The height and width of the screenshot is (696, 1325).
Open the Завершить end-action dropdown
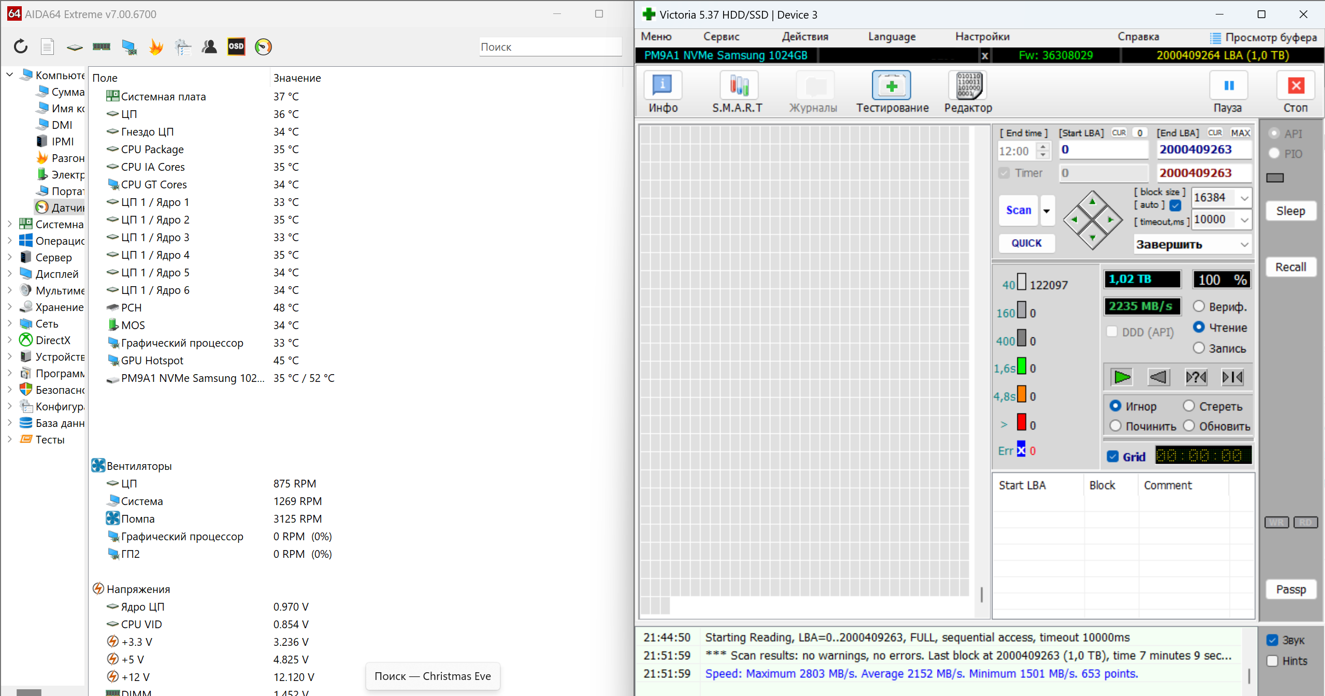[1244, 245]
